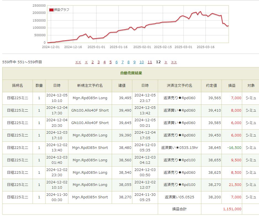Click the 損益グラフ legend label

click(62, 10)
